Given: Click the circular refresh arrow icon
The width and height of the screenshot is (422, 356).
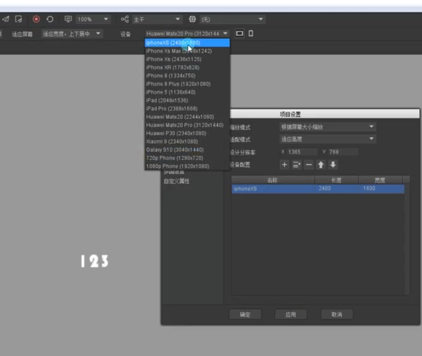Looking at the screenshot, I should coord(50,19).
